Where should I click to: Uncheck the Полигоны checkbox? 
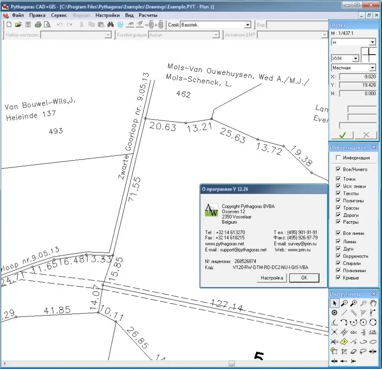coord(338,201)
